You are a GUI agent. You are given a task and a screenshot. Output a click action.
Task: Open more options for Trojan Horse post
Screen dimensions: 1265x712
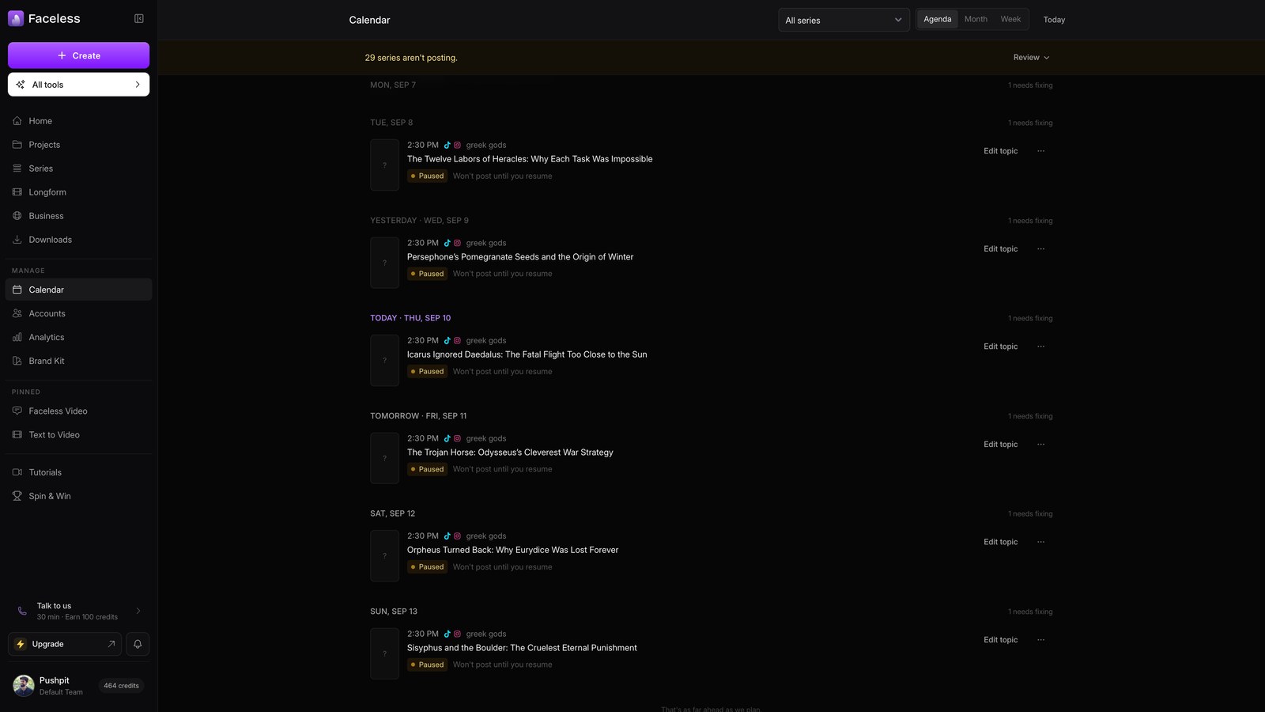click(x=1041, y=445)
